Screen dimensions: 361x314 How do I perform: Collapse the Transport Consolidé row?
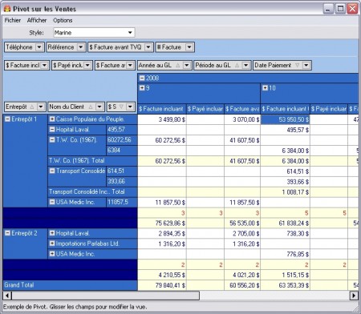point(52,171)
